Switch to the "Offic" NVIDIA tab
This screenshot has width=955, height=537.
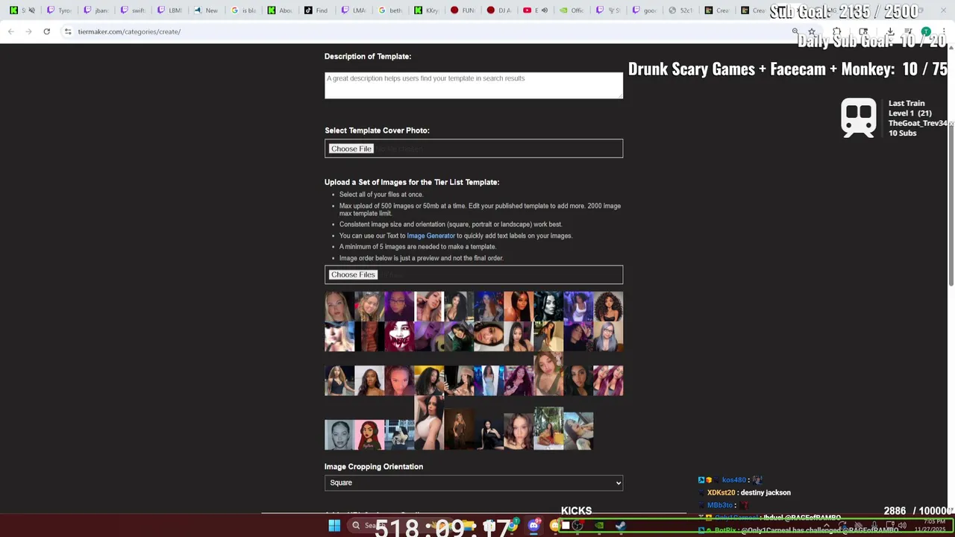[x=573, y=10]
